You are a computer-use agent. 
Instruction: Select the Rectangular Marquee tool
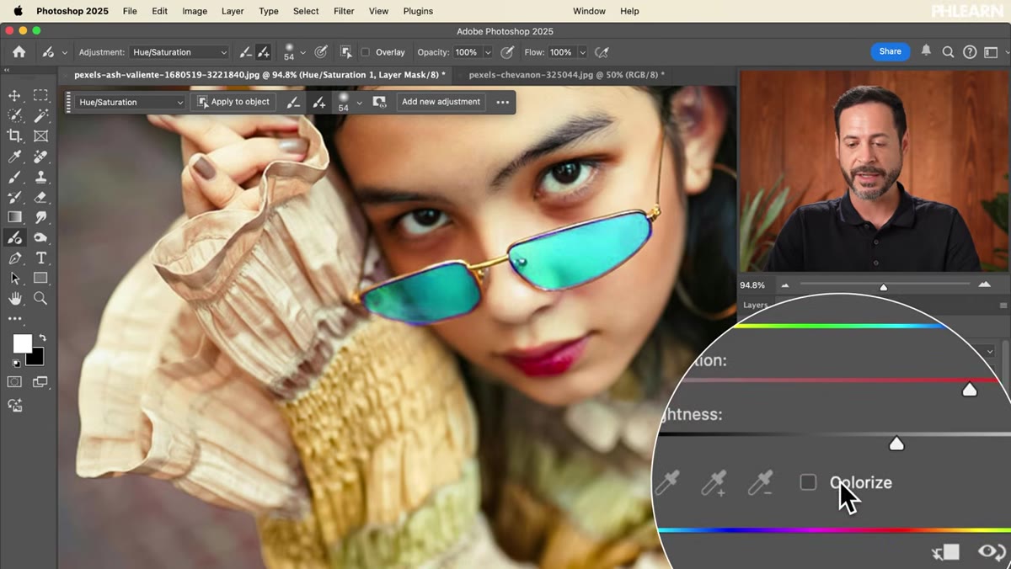click(40, 95)
